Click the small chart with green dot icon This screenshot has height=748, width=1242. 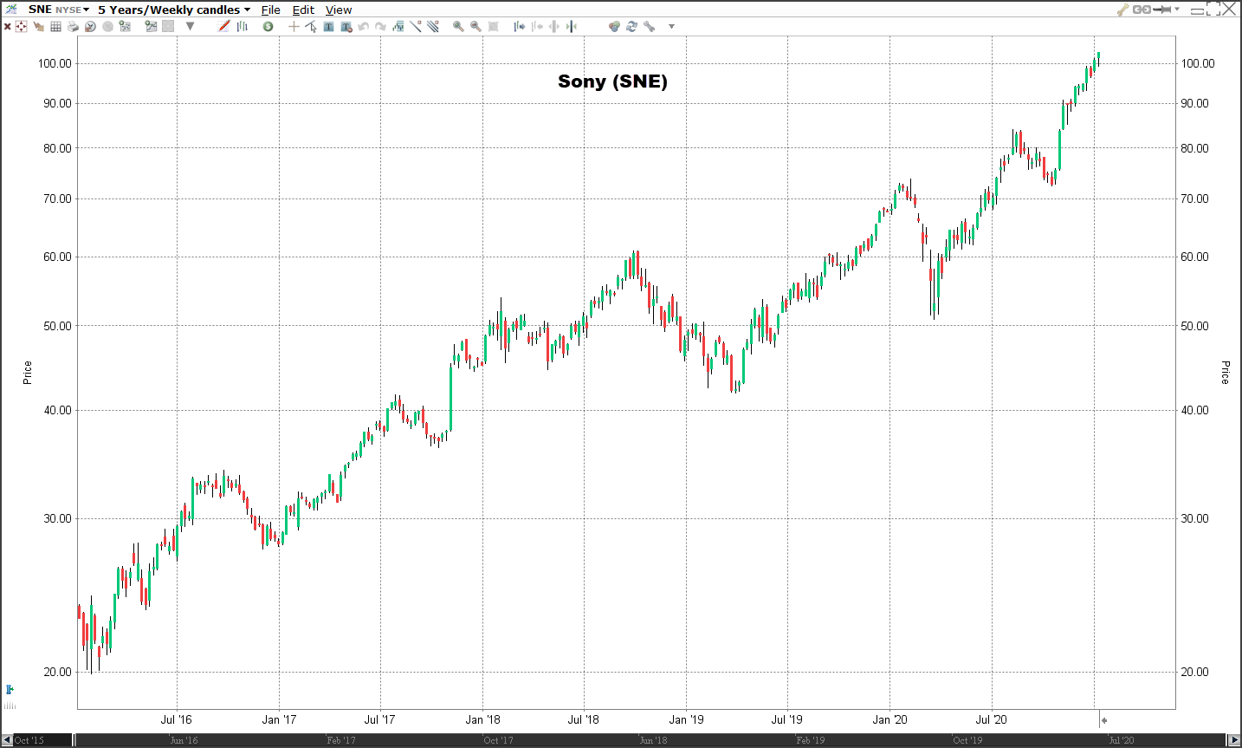click(x=125, y=27)
